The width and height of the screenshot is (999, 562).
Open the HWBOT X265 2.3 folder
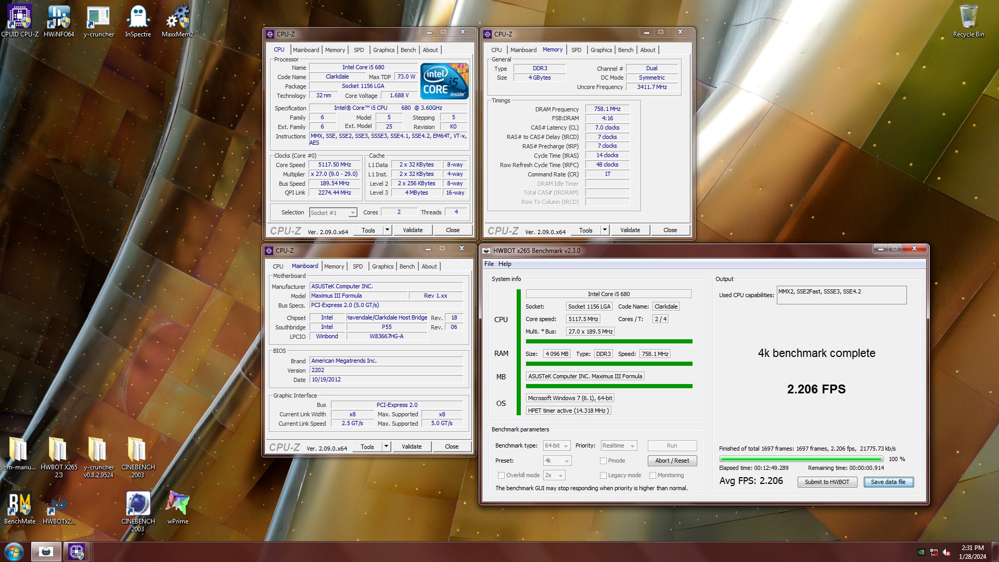pos(59,457)
